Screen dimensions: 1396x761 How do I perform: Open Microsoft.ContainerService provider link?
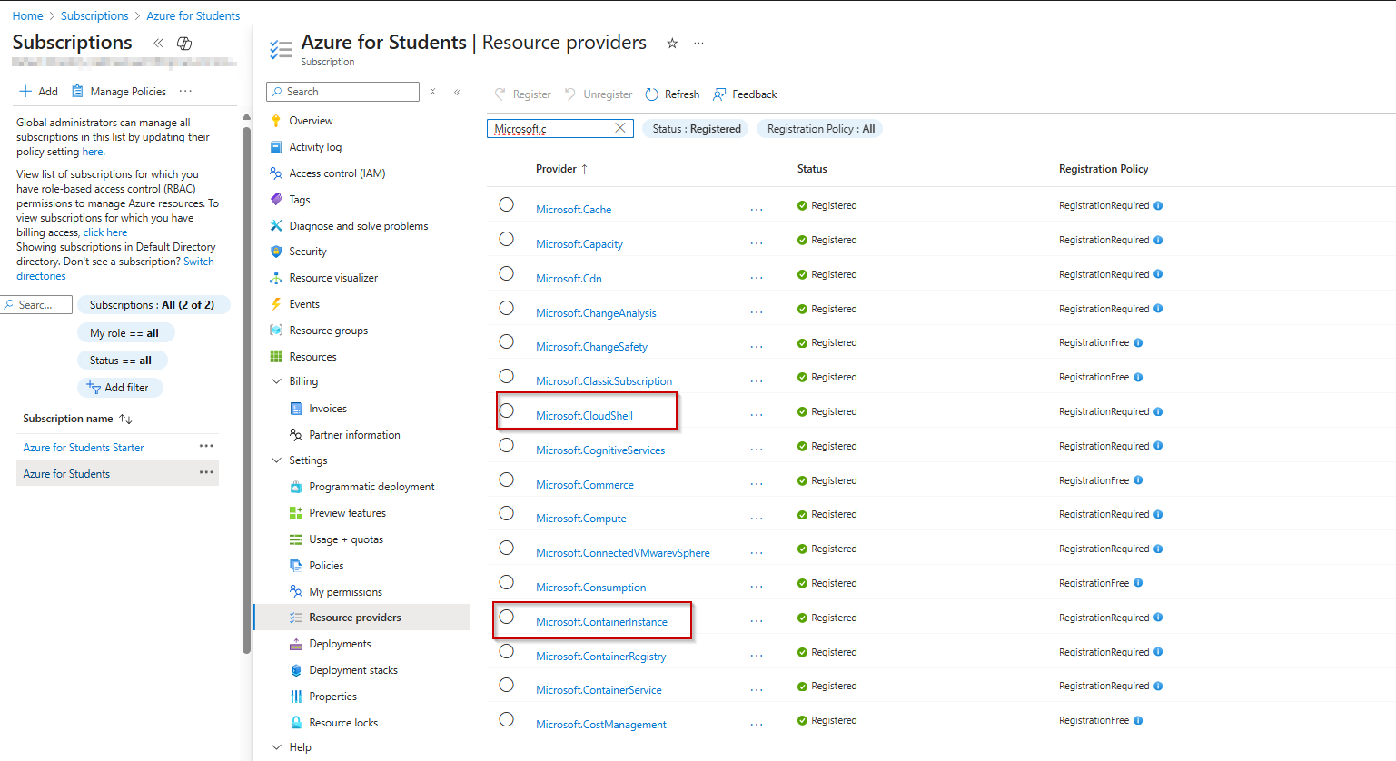click(x=599, y=690)
